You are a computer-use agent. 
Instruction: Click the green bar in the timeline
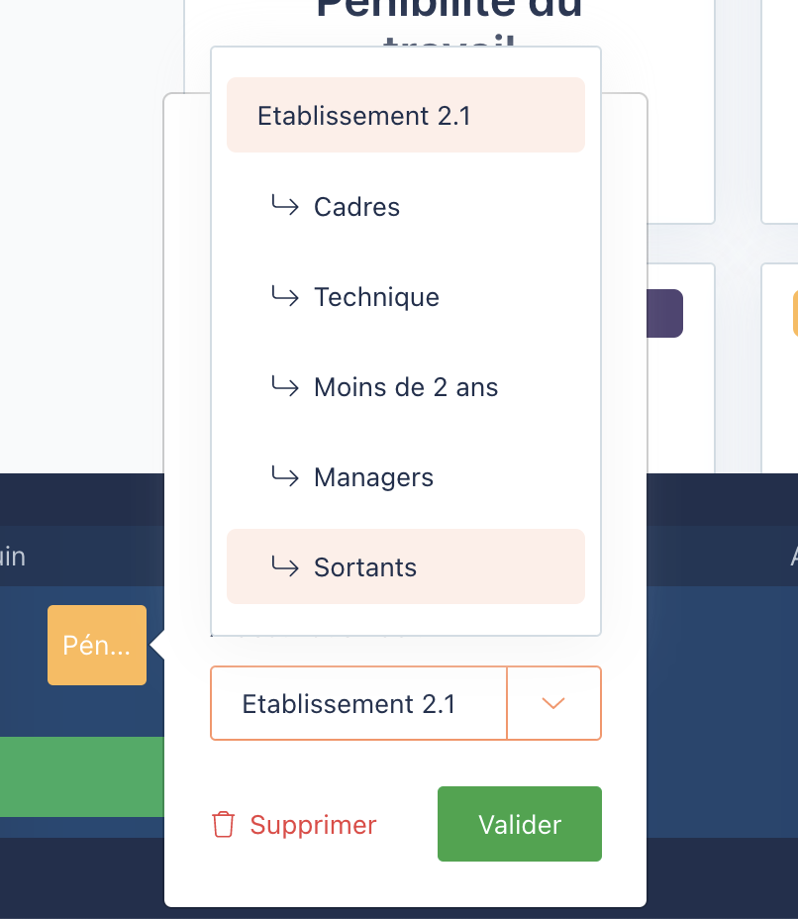81,776
